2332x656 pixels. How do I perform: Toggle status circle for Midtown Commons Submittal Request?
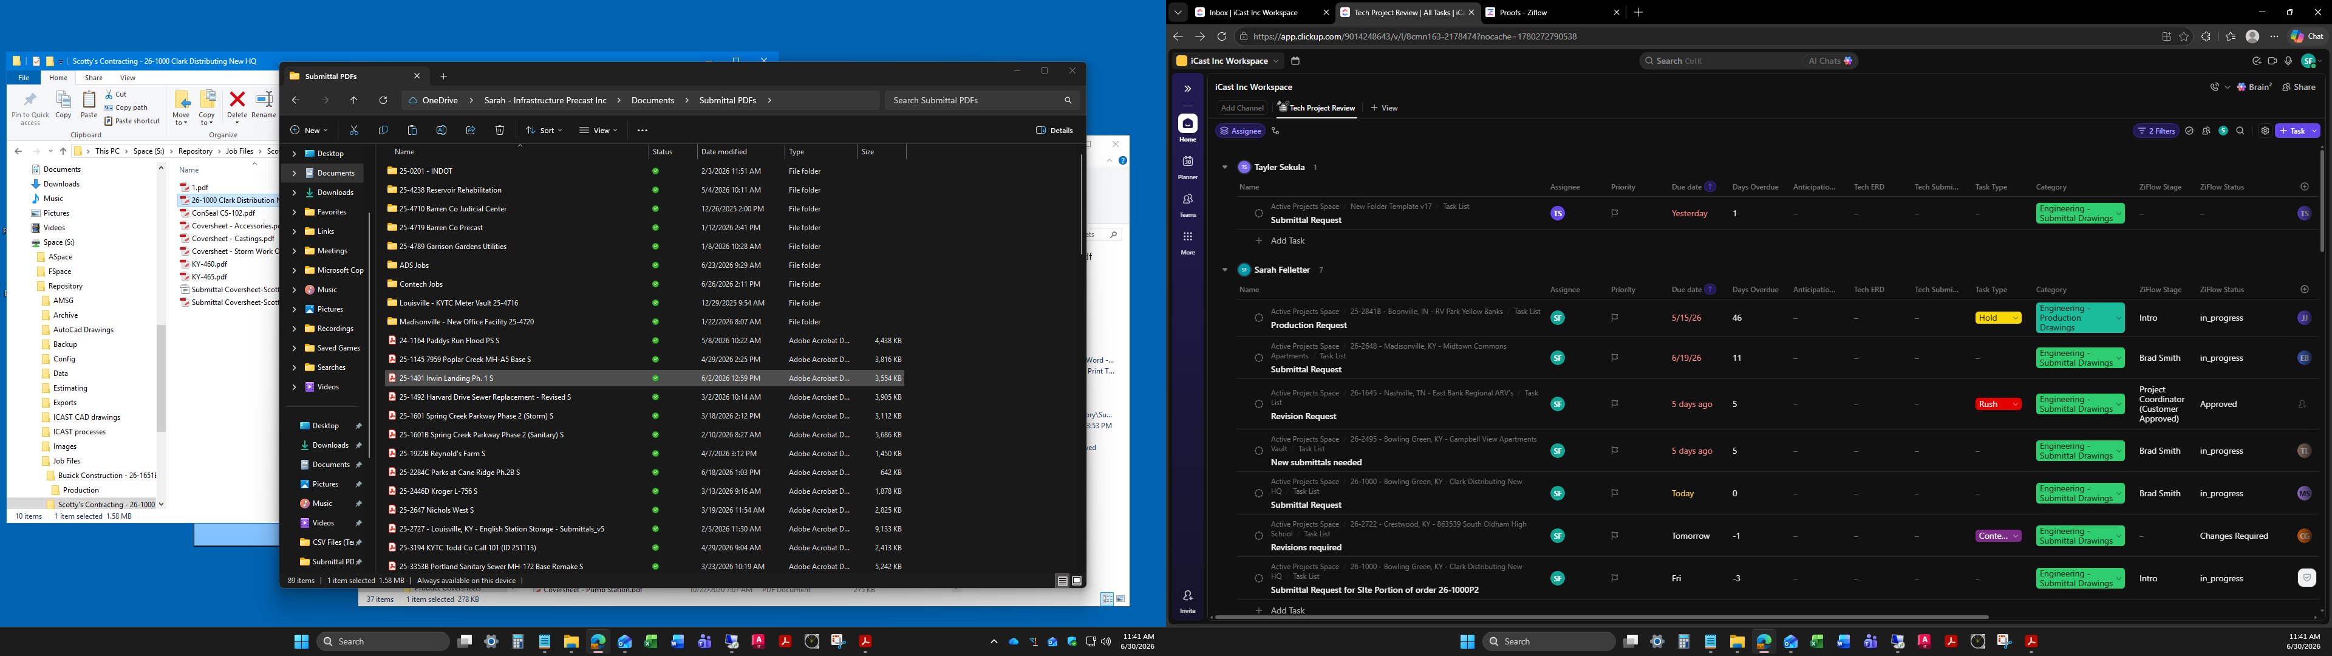[x=1258, y=358]
